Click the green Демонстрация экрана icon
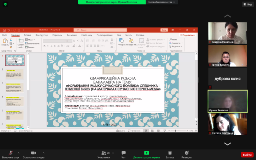This screenshot has height=160, width=256. [x=146, y=153]
